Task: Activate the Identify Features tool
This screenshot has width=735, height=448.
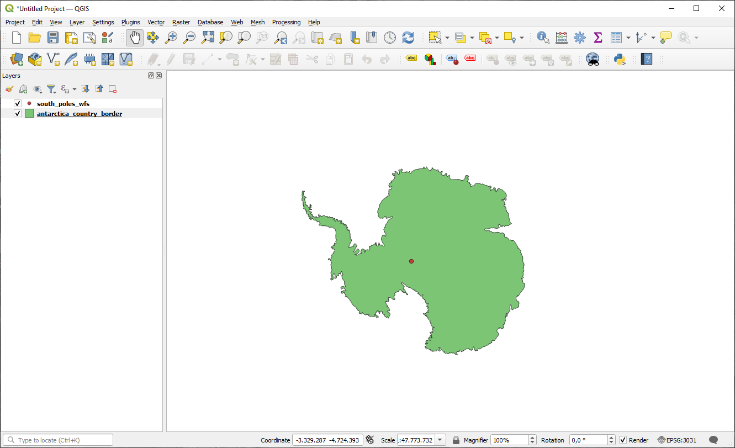Action: (543, 38)
